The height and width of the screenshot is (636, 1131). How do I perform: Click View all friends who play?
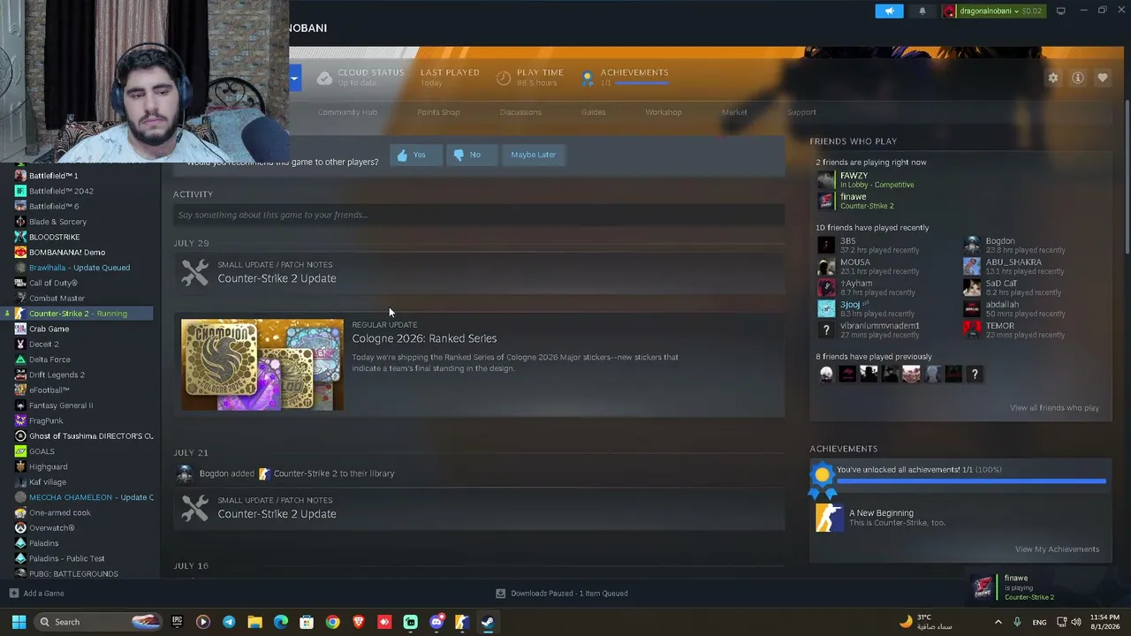point(1054,408)
